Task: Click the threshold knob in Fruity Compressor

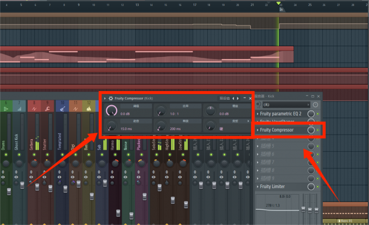Action: click(112, 110)
